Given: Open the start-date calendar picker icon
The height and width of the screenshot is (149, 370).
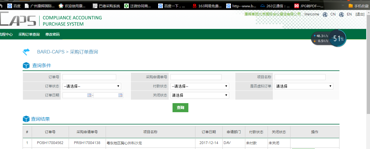Looking at the screenshot, I should click(x=89, y=95).
